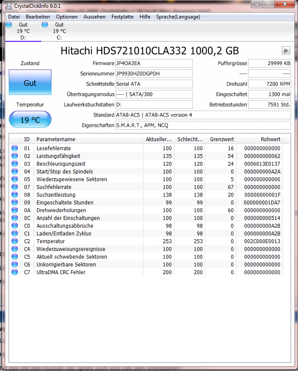Viewport: 298px width, 371px height.
Task: Click the Drehzahl value 7200 RPM
Action: point(269,84)
